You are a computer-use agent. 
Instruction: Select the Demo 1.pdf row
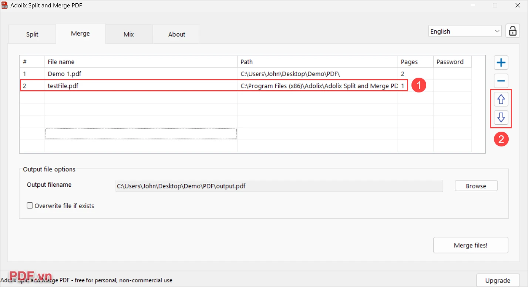[246, 74]
